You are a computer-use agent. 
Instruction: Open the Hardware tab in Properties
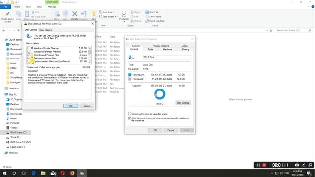coord(167,49)
